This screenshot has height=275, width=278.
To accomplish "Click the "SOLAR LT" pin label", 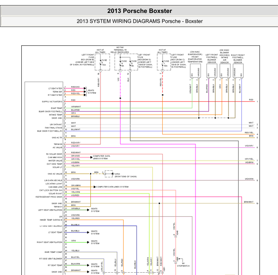I will (57, 167).
